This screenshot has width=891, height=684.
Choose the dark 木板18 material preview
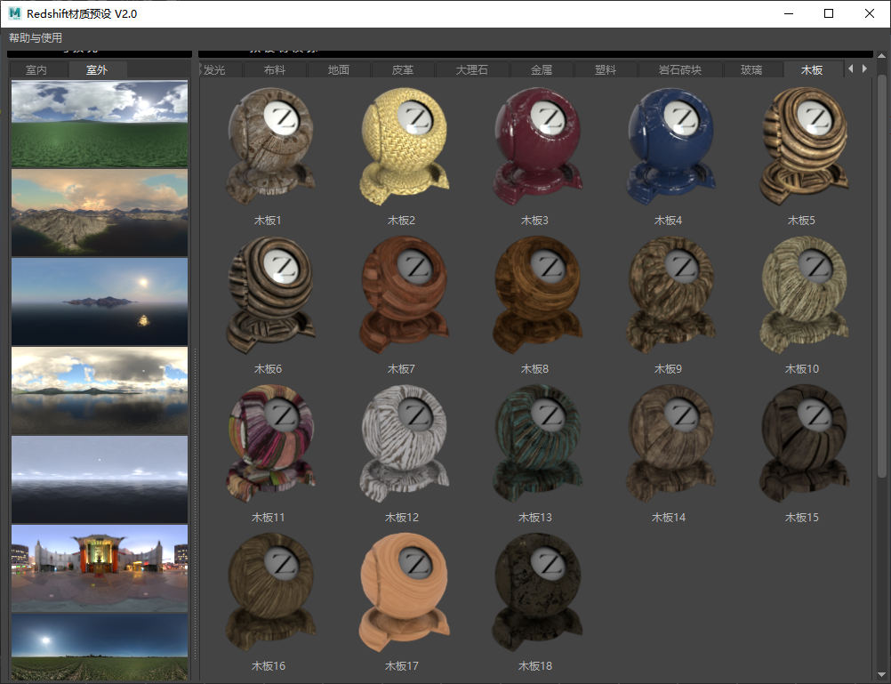pyautogui.click(x=534, y=591)
